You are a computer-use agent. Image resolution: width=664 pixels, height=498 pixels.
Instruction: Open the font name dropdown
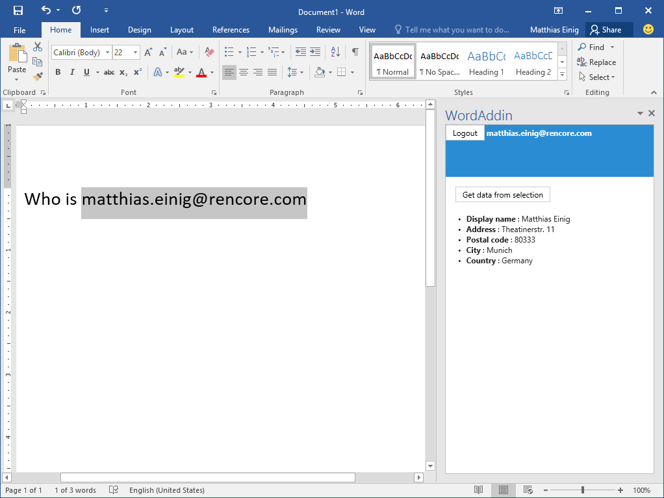tap(108, 53)
